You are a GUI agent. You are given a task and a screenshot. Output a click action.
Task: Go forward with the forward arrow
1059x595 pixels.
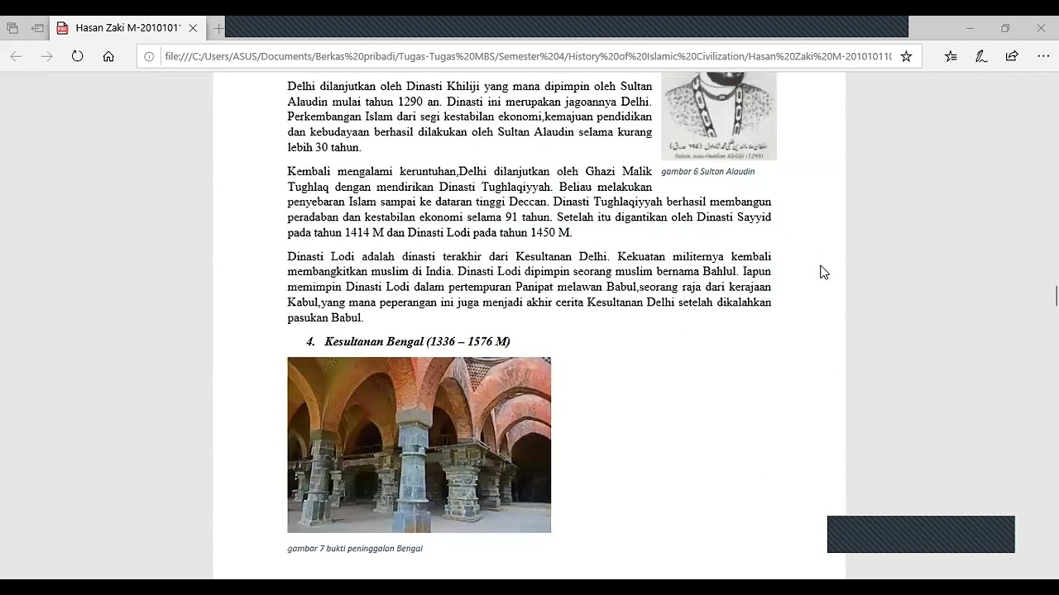coord(46,56)
